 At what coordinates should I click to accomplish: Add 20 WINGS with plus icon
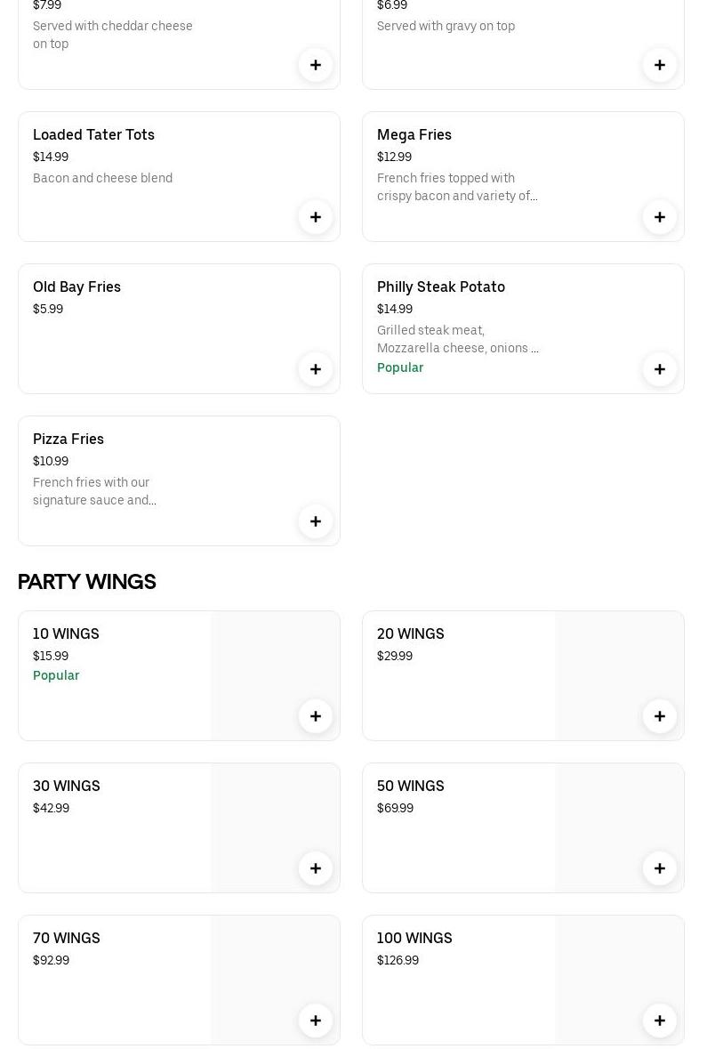coord(659,716)
